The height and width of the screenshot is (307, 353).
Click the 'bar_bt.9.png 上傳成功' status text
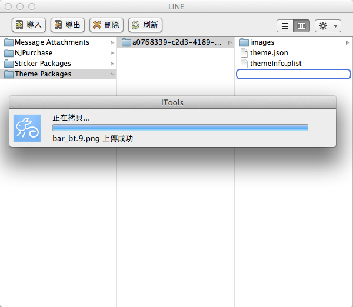click(93, 139)
